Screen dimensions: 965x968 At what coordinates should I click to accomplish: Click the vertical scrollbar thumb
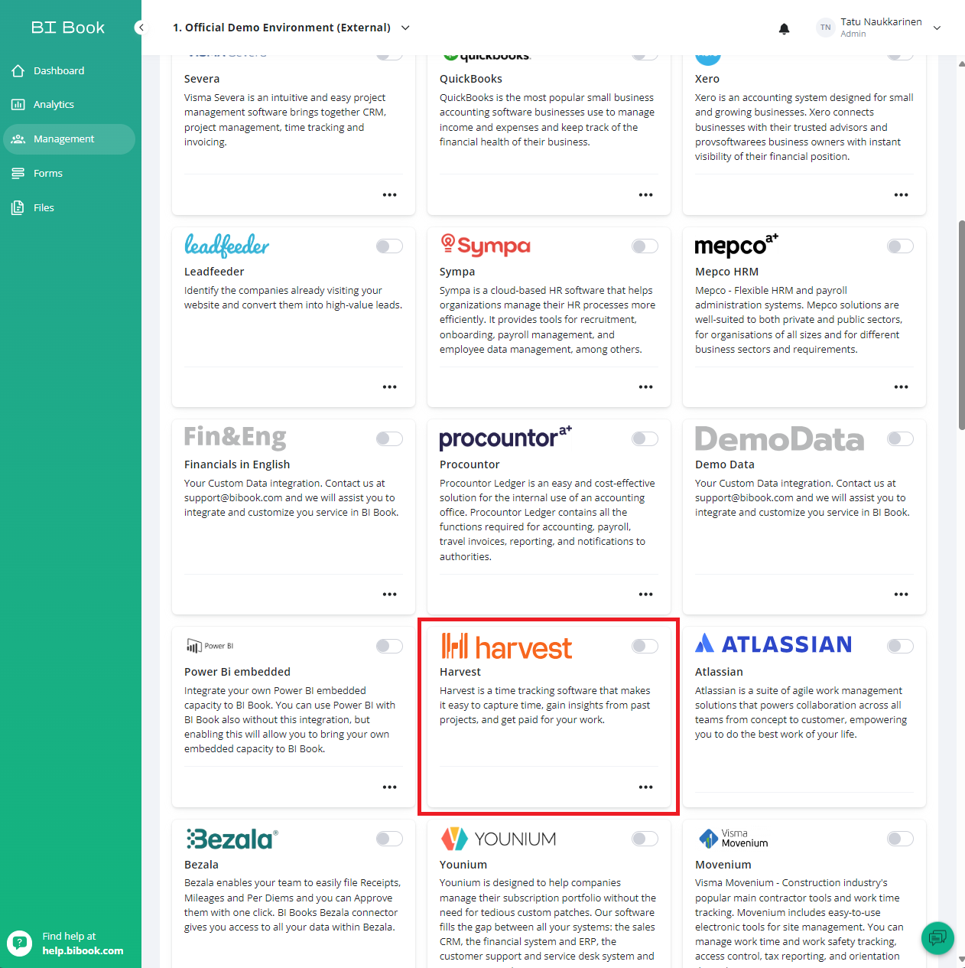pos(961,325)
